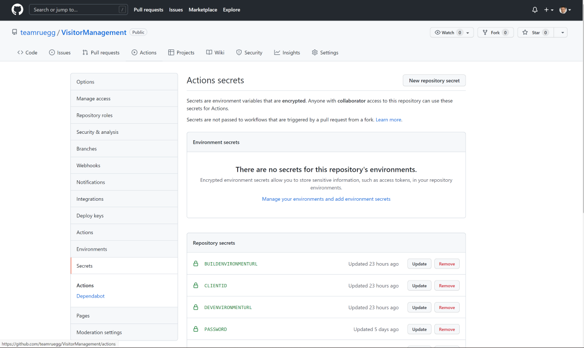Click New repository secret button
This screenshot has height=348, width=584.
coord(434,80)
